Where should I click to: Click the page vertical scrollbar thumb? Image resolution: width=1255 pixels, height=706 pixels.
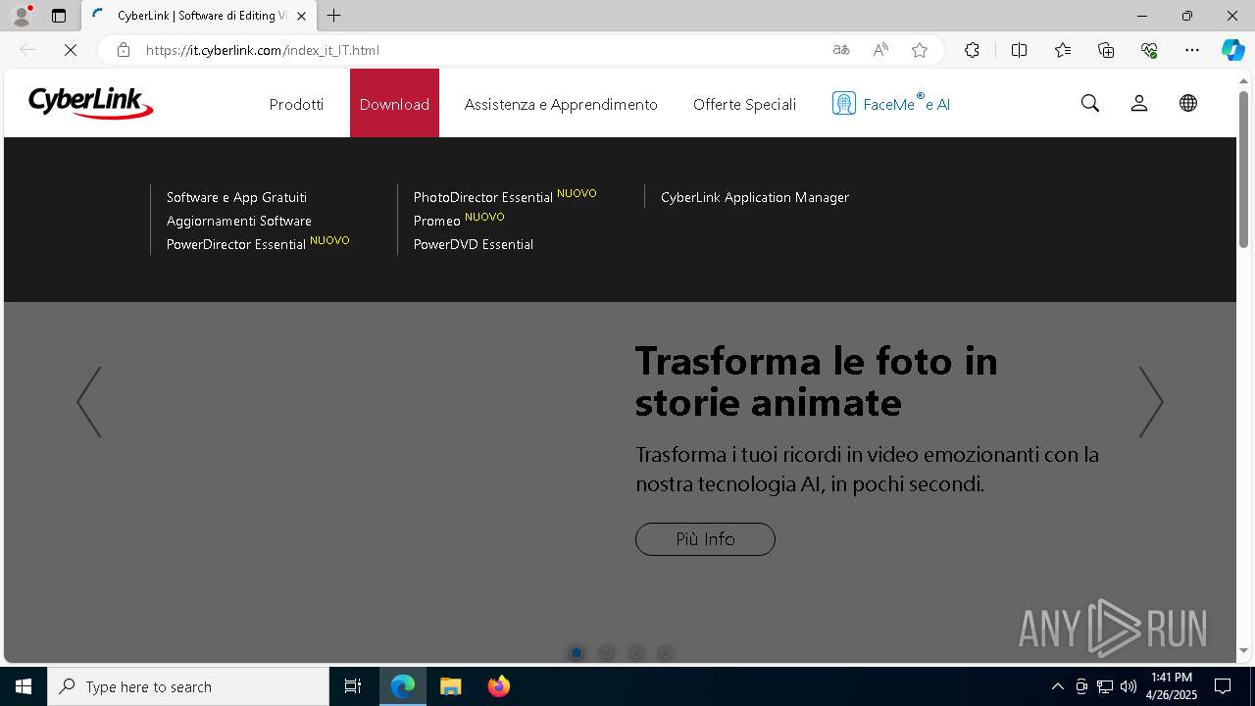(x=1244, y=169)
